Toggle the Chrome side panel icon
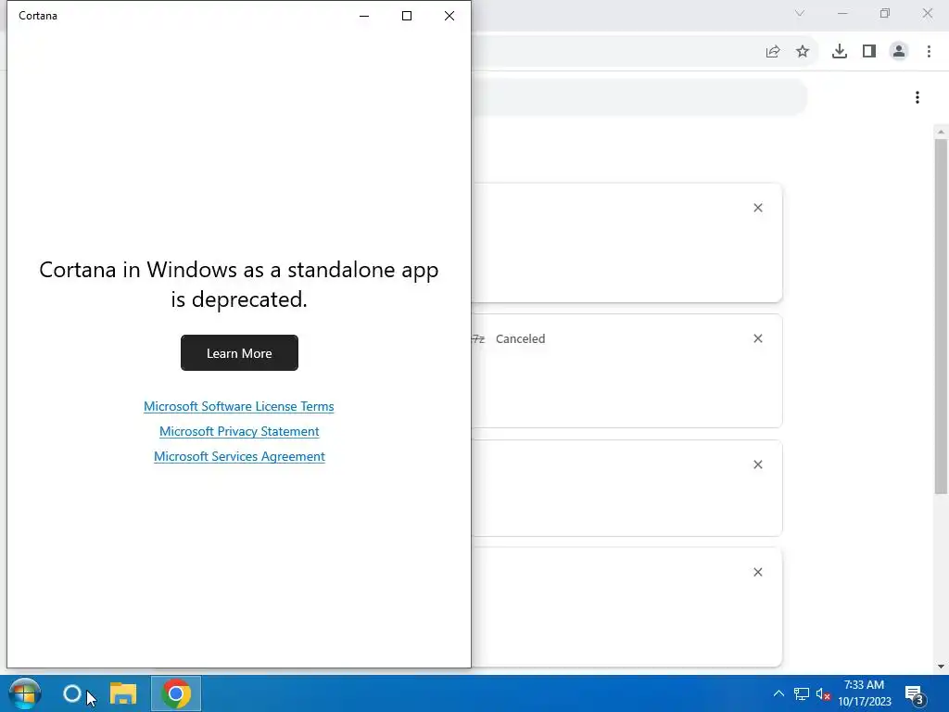 (x=869, y=52)
